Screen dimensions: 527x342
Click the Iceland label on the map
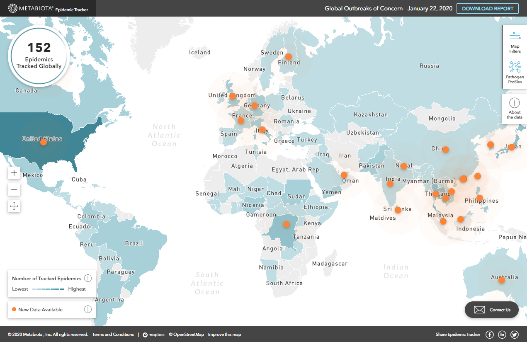click(x=200, y=53)
